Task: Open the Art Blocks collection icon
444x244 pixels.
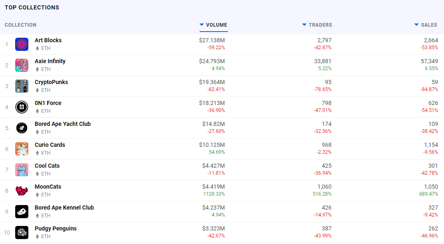Action: [22, 44]
